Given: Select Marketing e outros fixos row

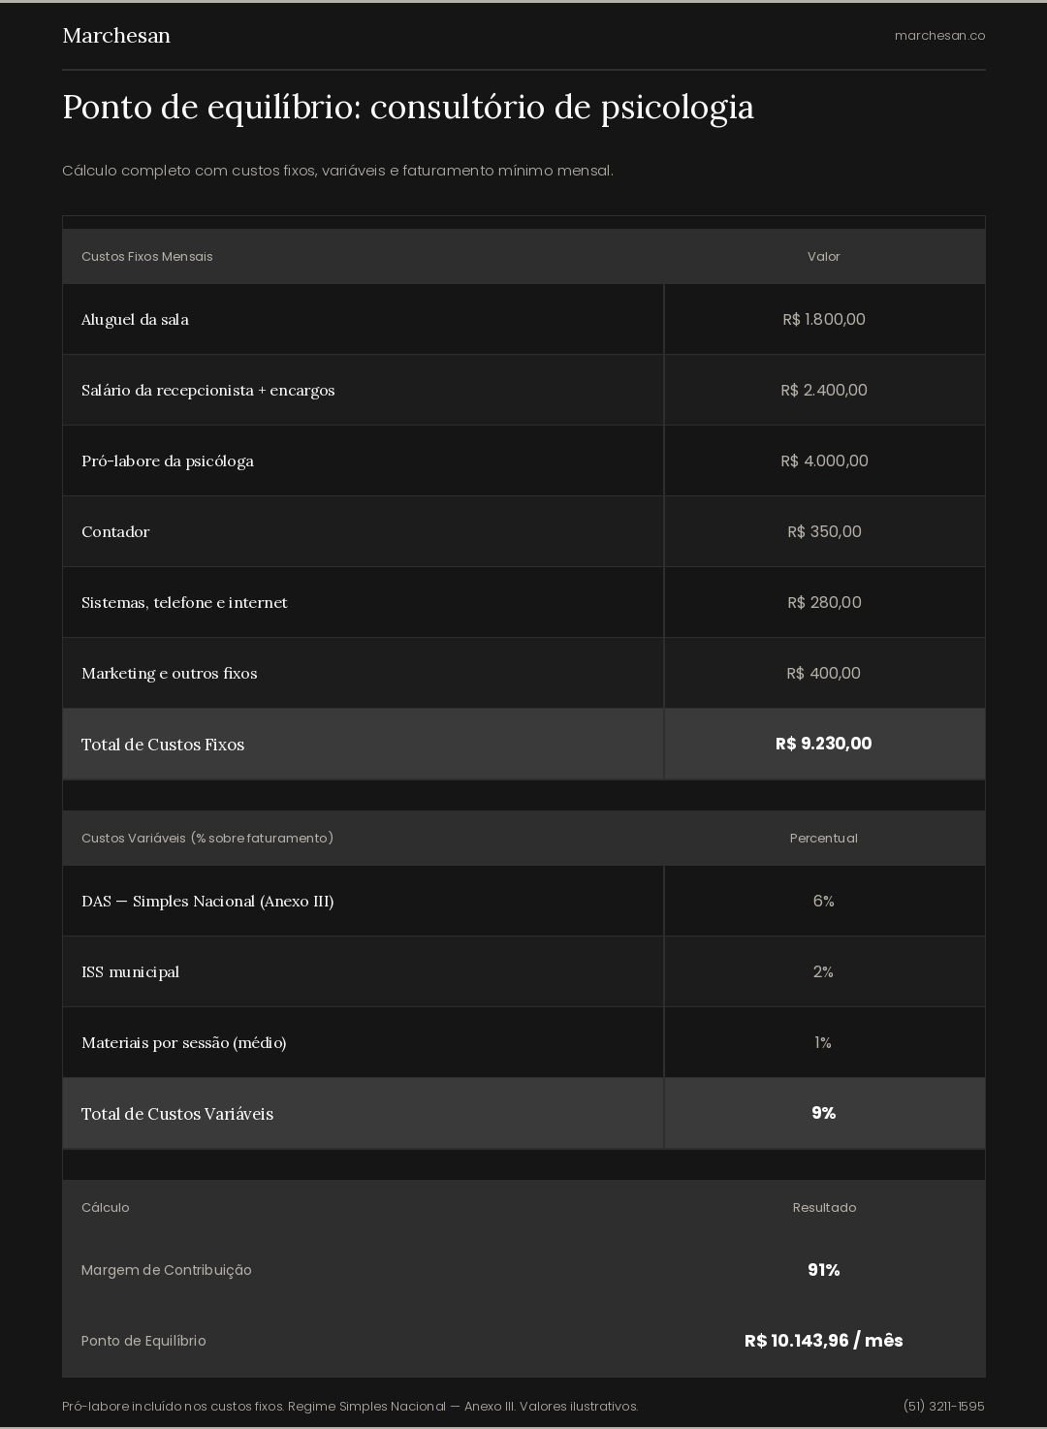Looking at the screenshot, I should tap(523, 673).
